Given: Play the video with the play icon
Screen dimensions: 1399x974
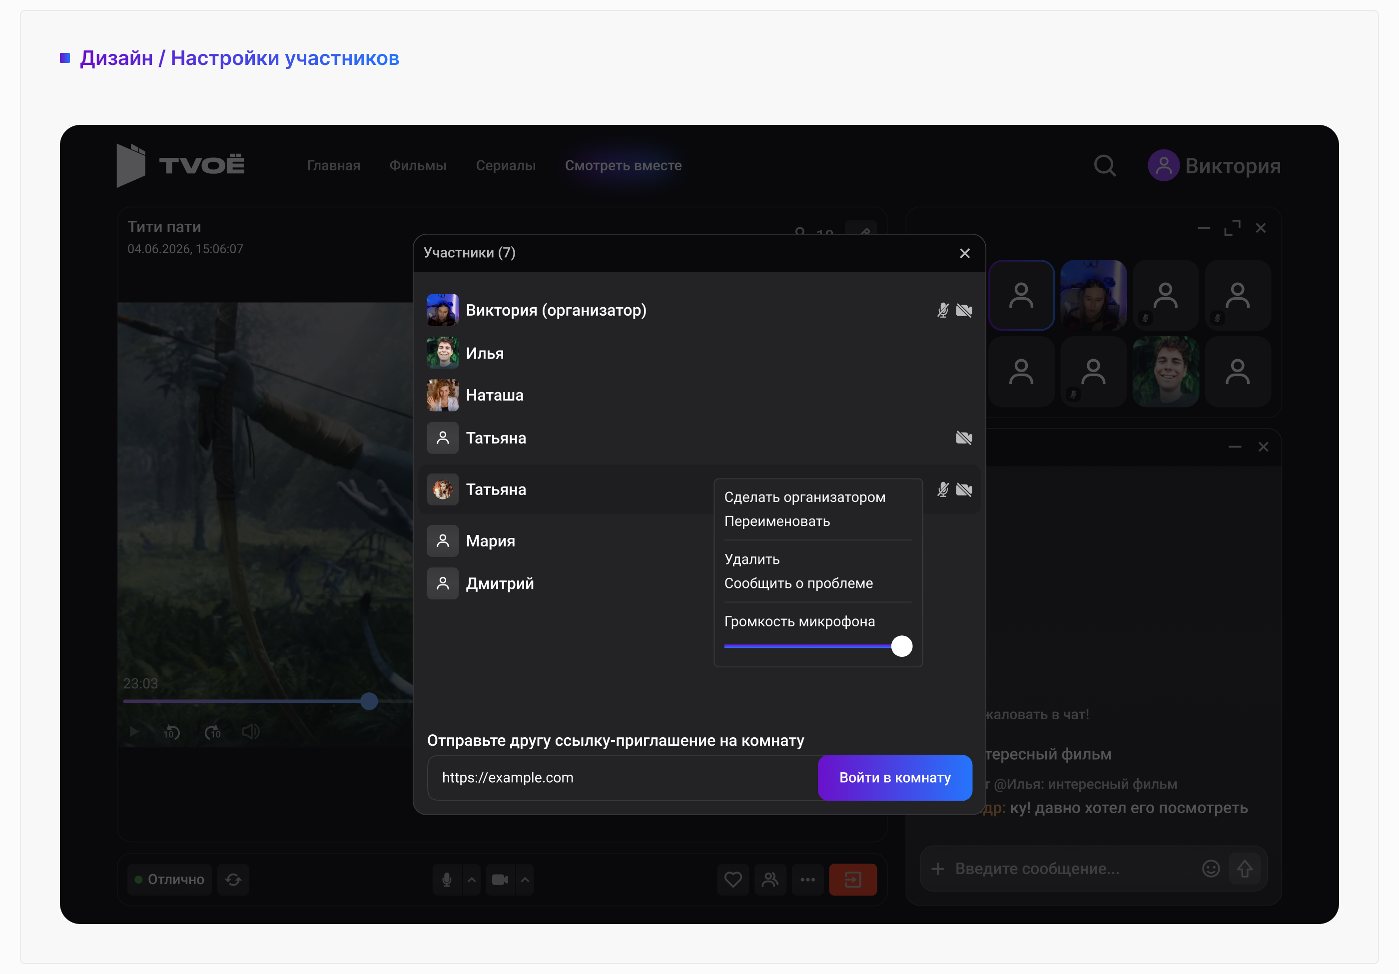Looking at the screenshot, I should click(x=134, y=732).
